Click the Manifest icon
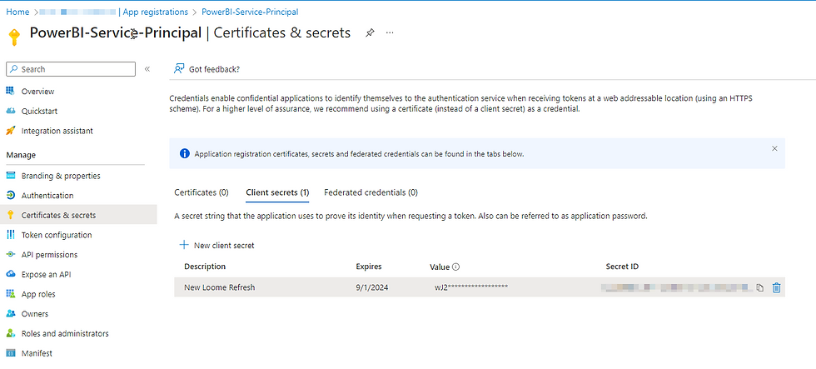This screenshot has height=369, width=816. coord(10,353)
